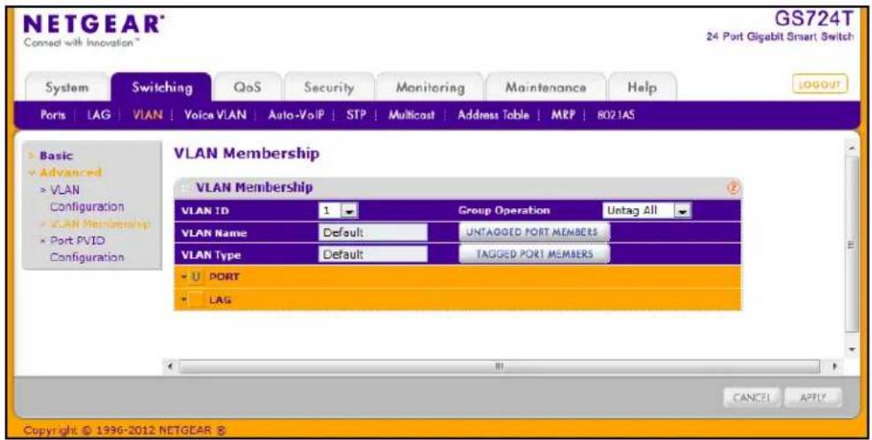Click TAGGED PORT MEMBERS button
Image resolution: width=872 pixels, height=440 pixels.
(534, 254)
